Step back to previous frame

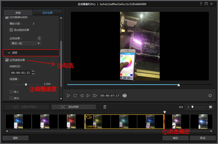pos(82,96)
